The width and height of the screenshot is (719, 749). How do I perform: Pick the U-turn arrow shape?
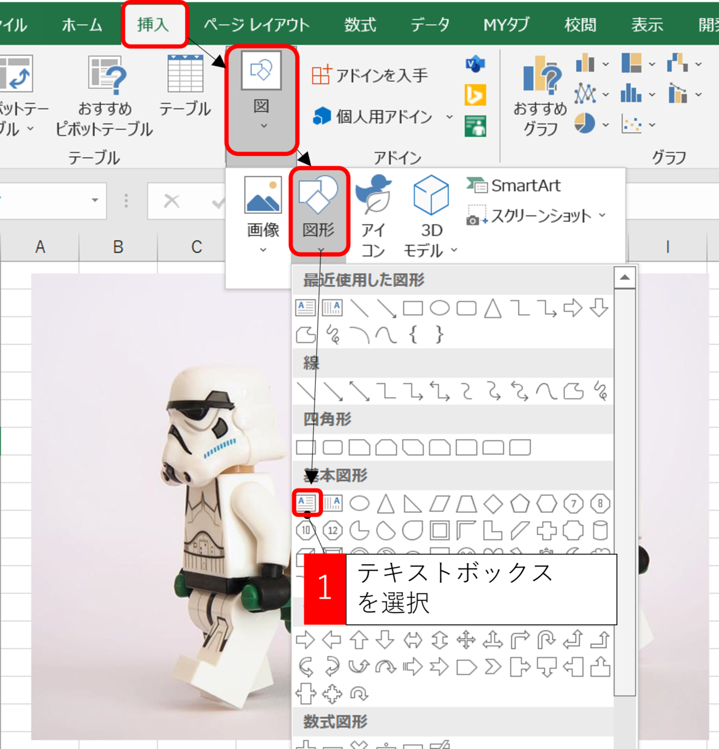tap(546, 639)
